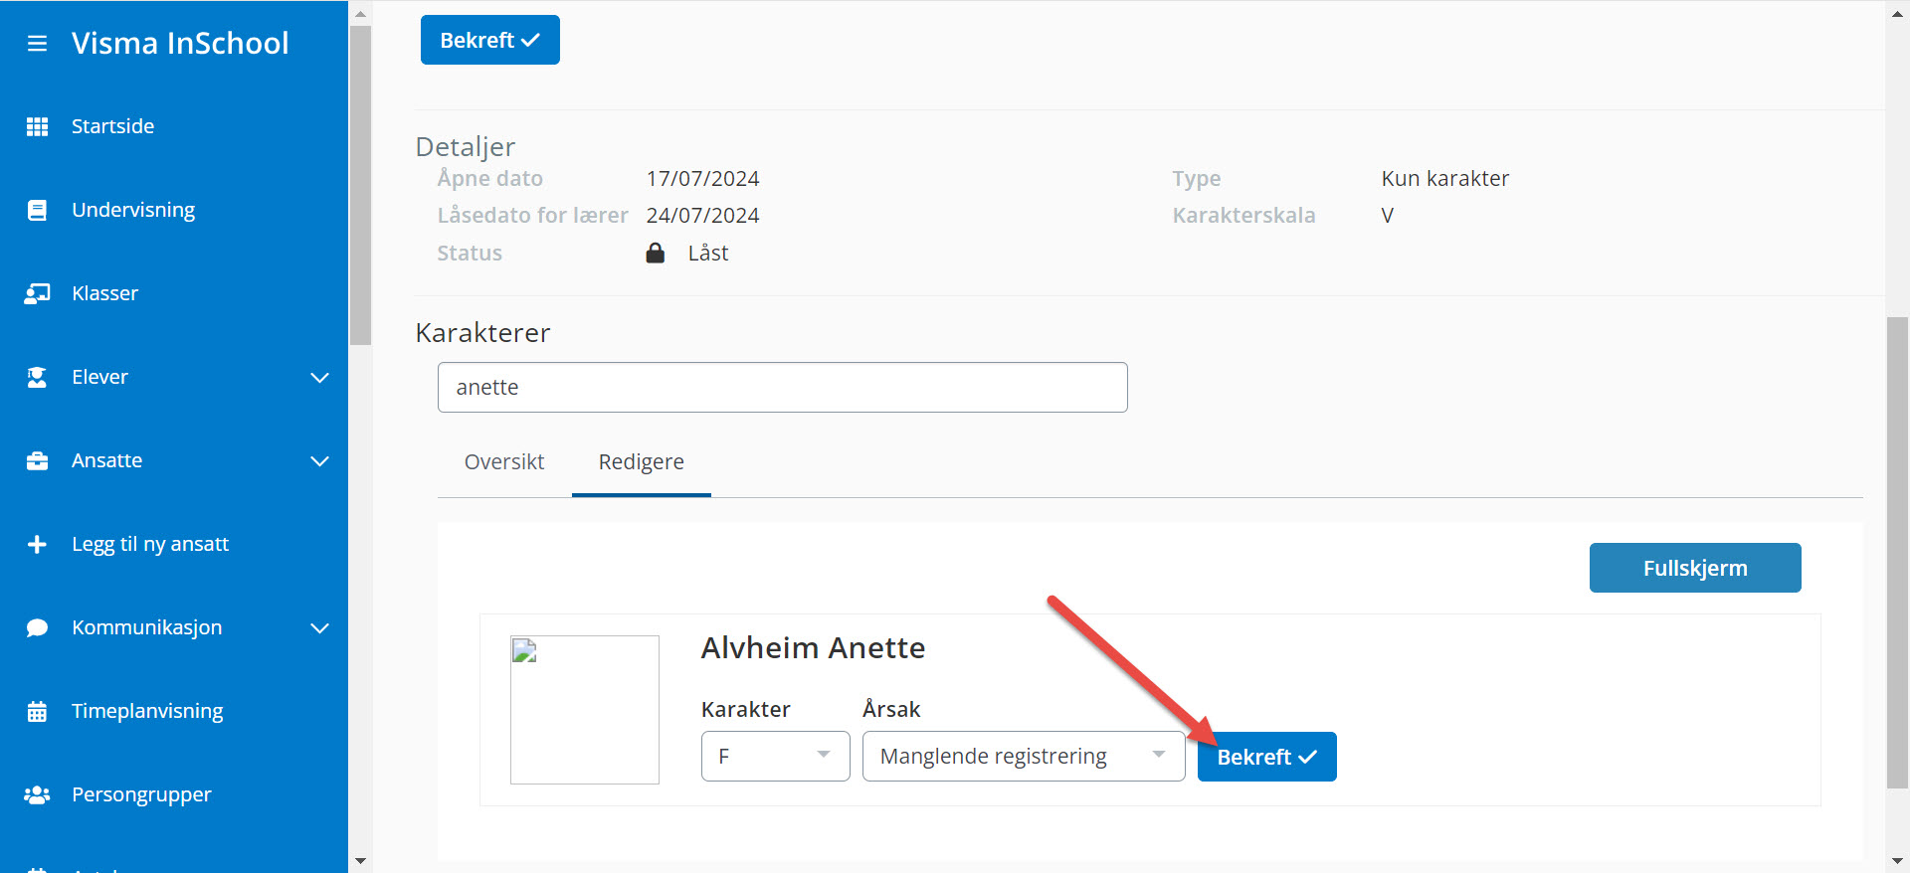Click the Timeplanvisning calendar icon
This screenshot has width=1910, height=873.
(x=37, y=711)
